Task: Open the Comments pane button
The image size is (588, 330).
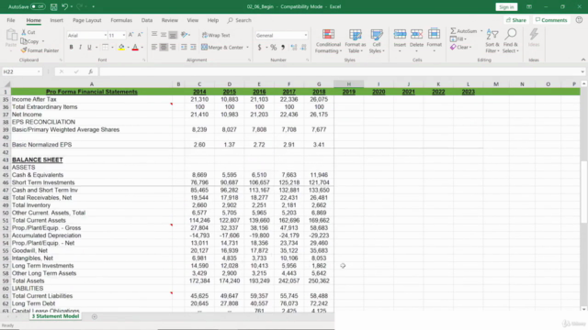Action: coord(551,20)
